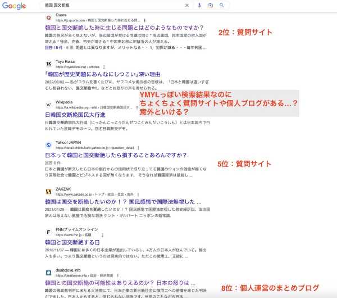Click the 回答 6 件 text
This screenshot has width=337, height=298.
(x=53, y=163)
